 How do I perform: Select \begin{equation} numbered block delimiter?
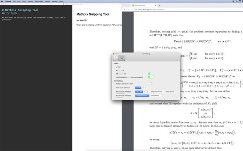click(142, 96)
